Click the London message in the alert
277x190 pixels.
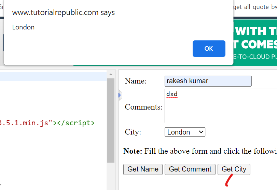tap(23, 27)
